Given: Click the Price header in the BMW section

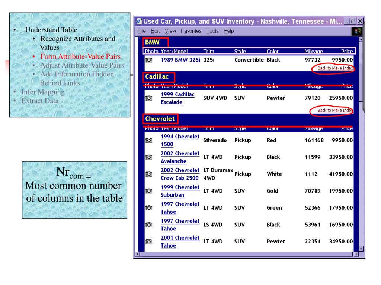Looking at the screenshot, I should pos(347,51).
